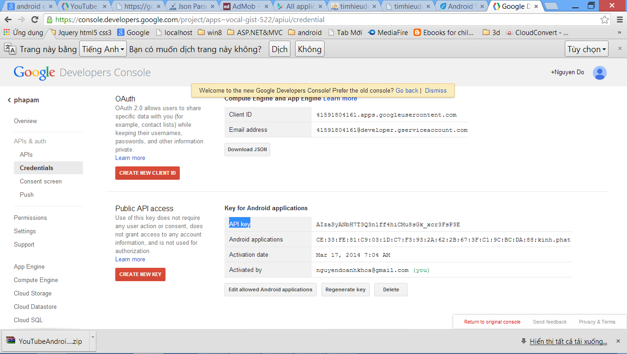Screen dimensions: 627x354
Task: Open the Tùy chọn options dropdown
Action: [x=586, y=49]
